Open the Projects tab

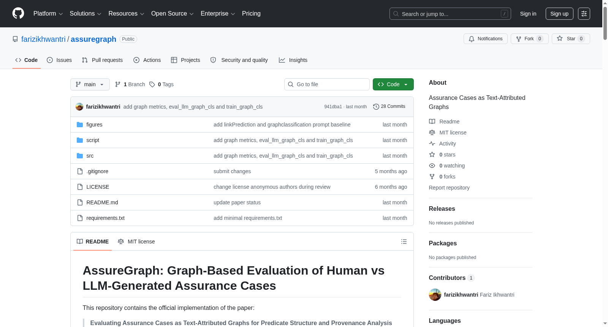pos(185,60)
